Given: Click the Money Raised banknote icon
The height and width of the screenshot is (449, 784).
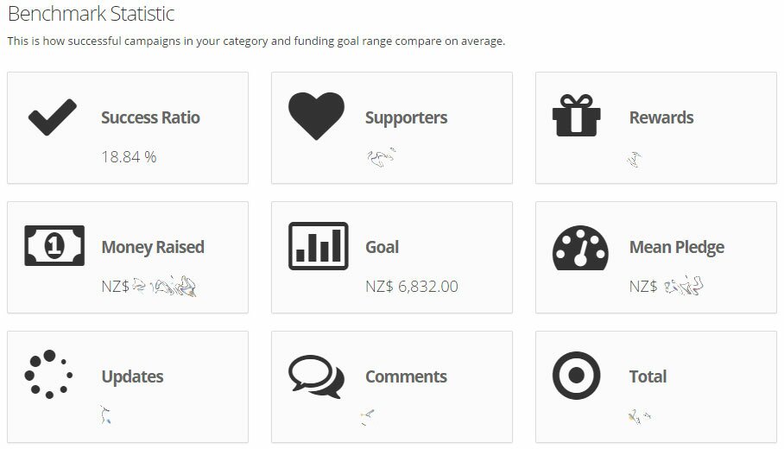Looking at the screenshot, I should 54,245.
